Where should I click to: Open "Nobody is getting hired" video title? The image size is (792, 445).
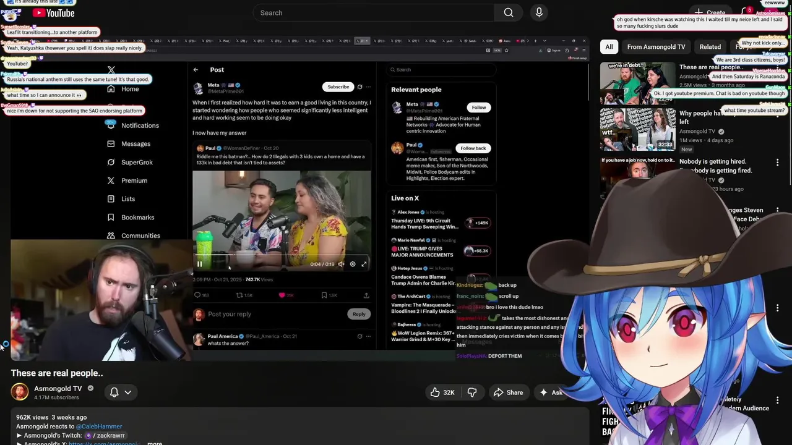[x=715, y=166]
